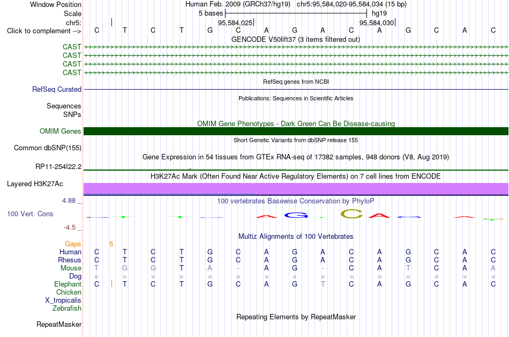
Task: Click the RepeatMasker track label
Action: [59, 324]
